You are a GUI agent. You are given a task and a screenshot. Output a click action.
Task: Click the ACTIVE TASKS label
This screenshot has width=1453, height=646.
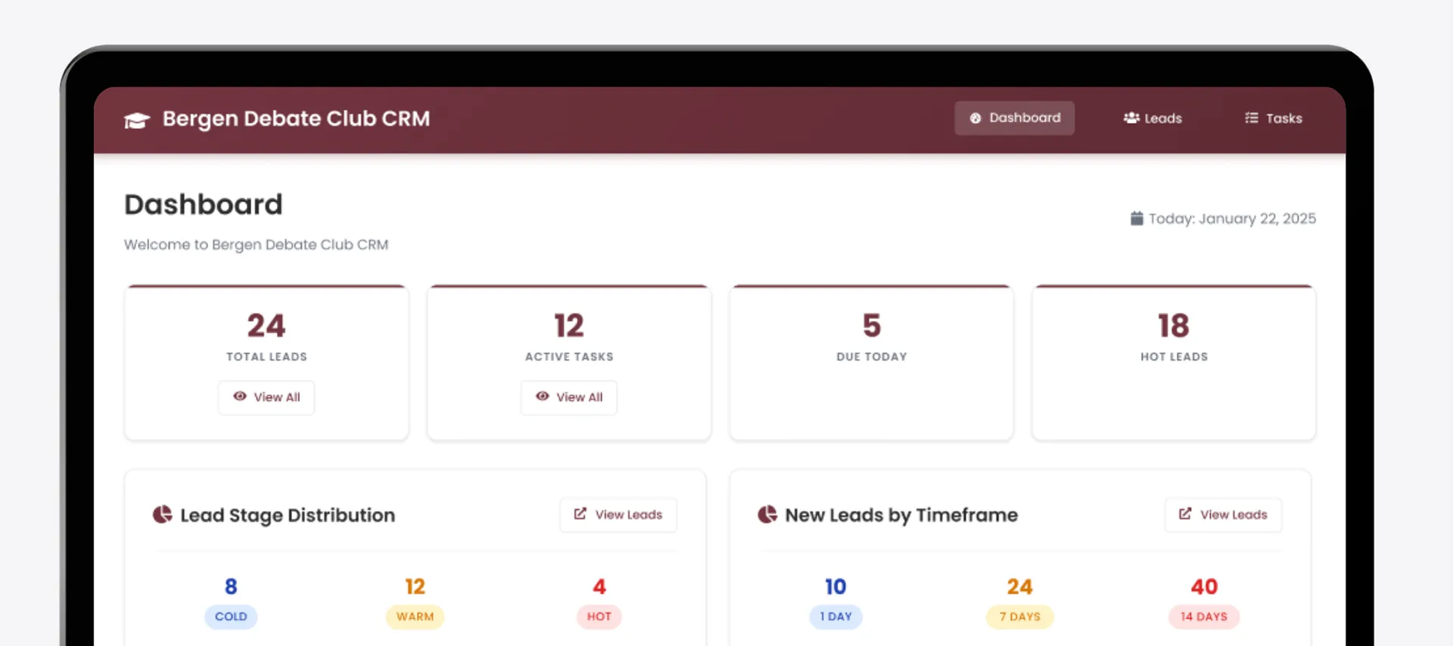[569, 357]
